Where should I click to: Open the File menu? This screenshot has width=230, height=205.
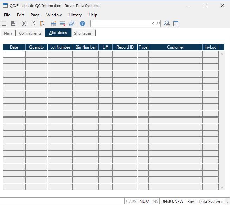pos(7,15)
